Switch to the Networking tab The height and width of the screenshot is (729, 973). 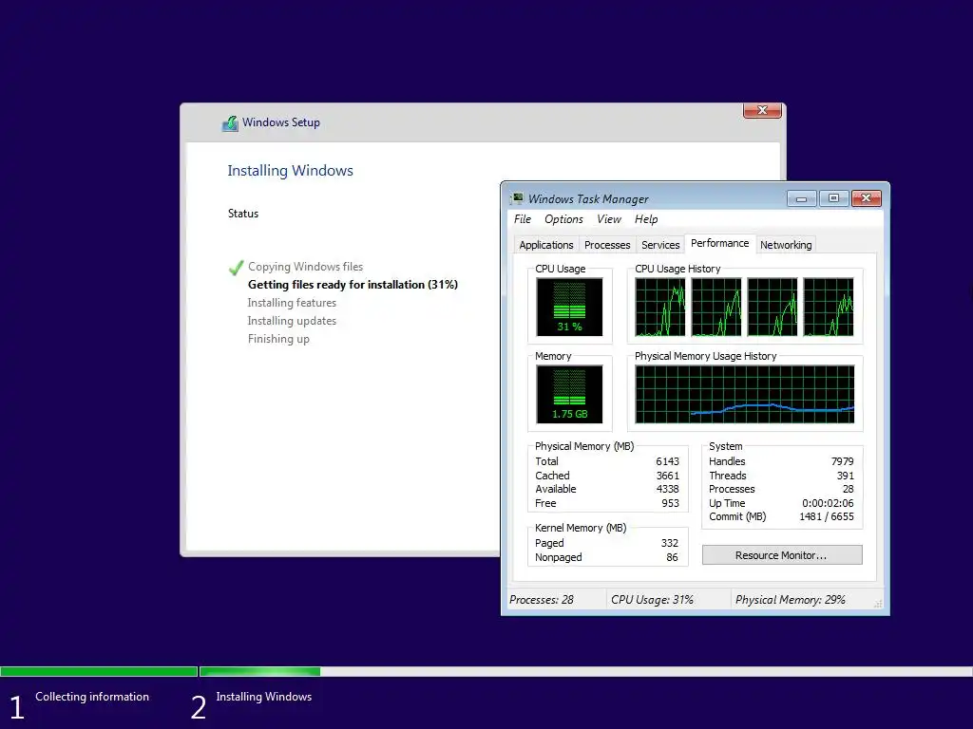(x=786, y=245)
